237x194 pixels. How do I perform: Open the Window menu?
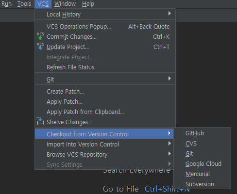click(x=65, y=4)
